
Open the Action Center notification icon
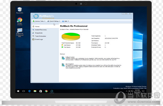143,91
